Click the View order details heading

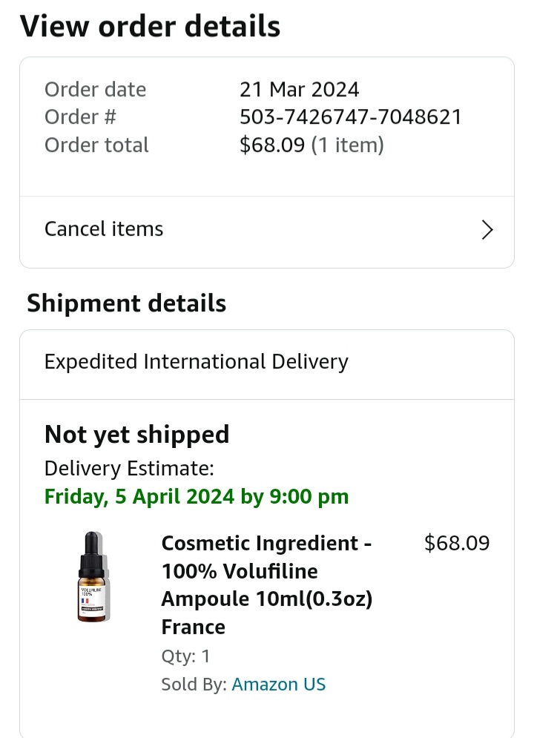[x=151, y=25]
